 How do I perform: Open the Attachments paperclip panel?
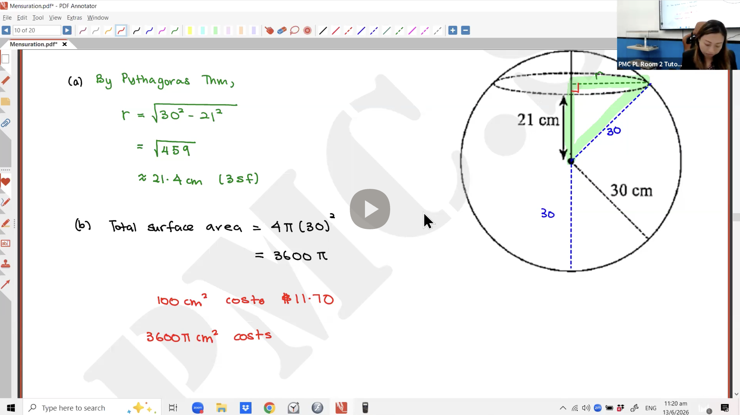point(5,123)
